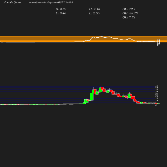Image resolution: width=167 pixels, height=167 pixels.
Task: Click the last green candlestick at right edge
Action: (x=158, y=104)
